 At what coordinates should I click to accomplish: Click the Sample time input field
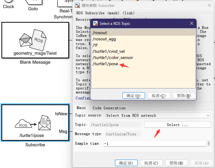[155, 143]
